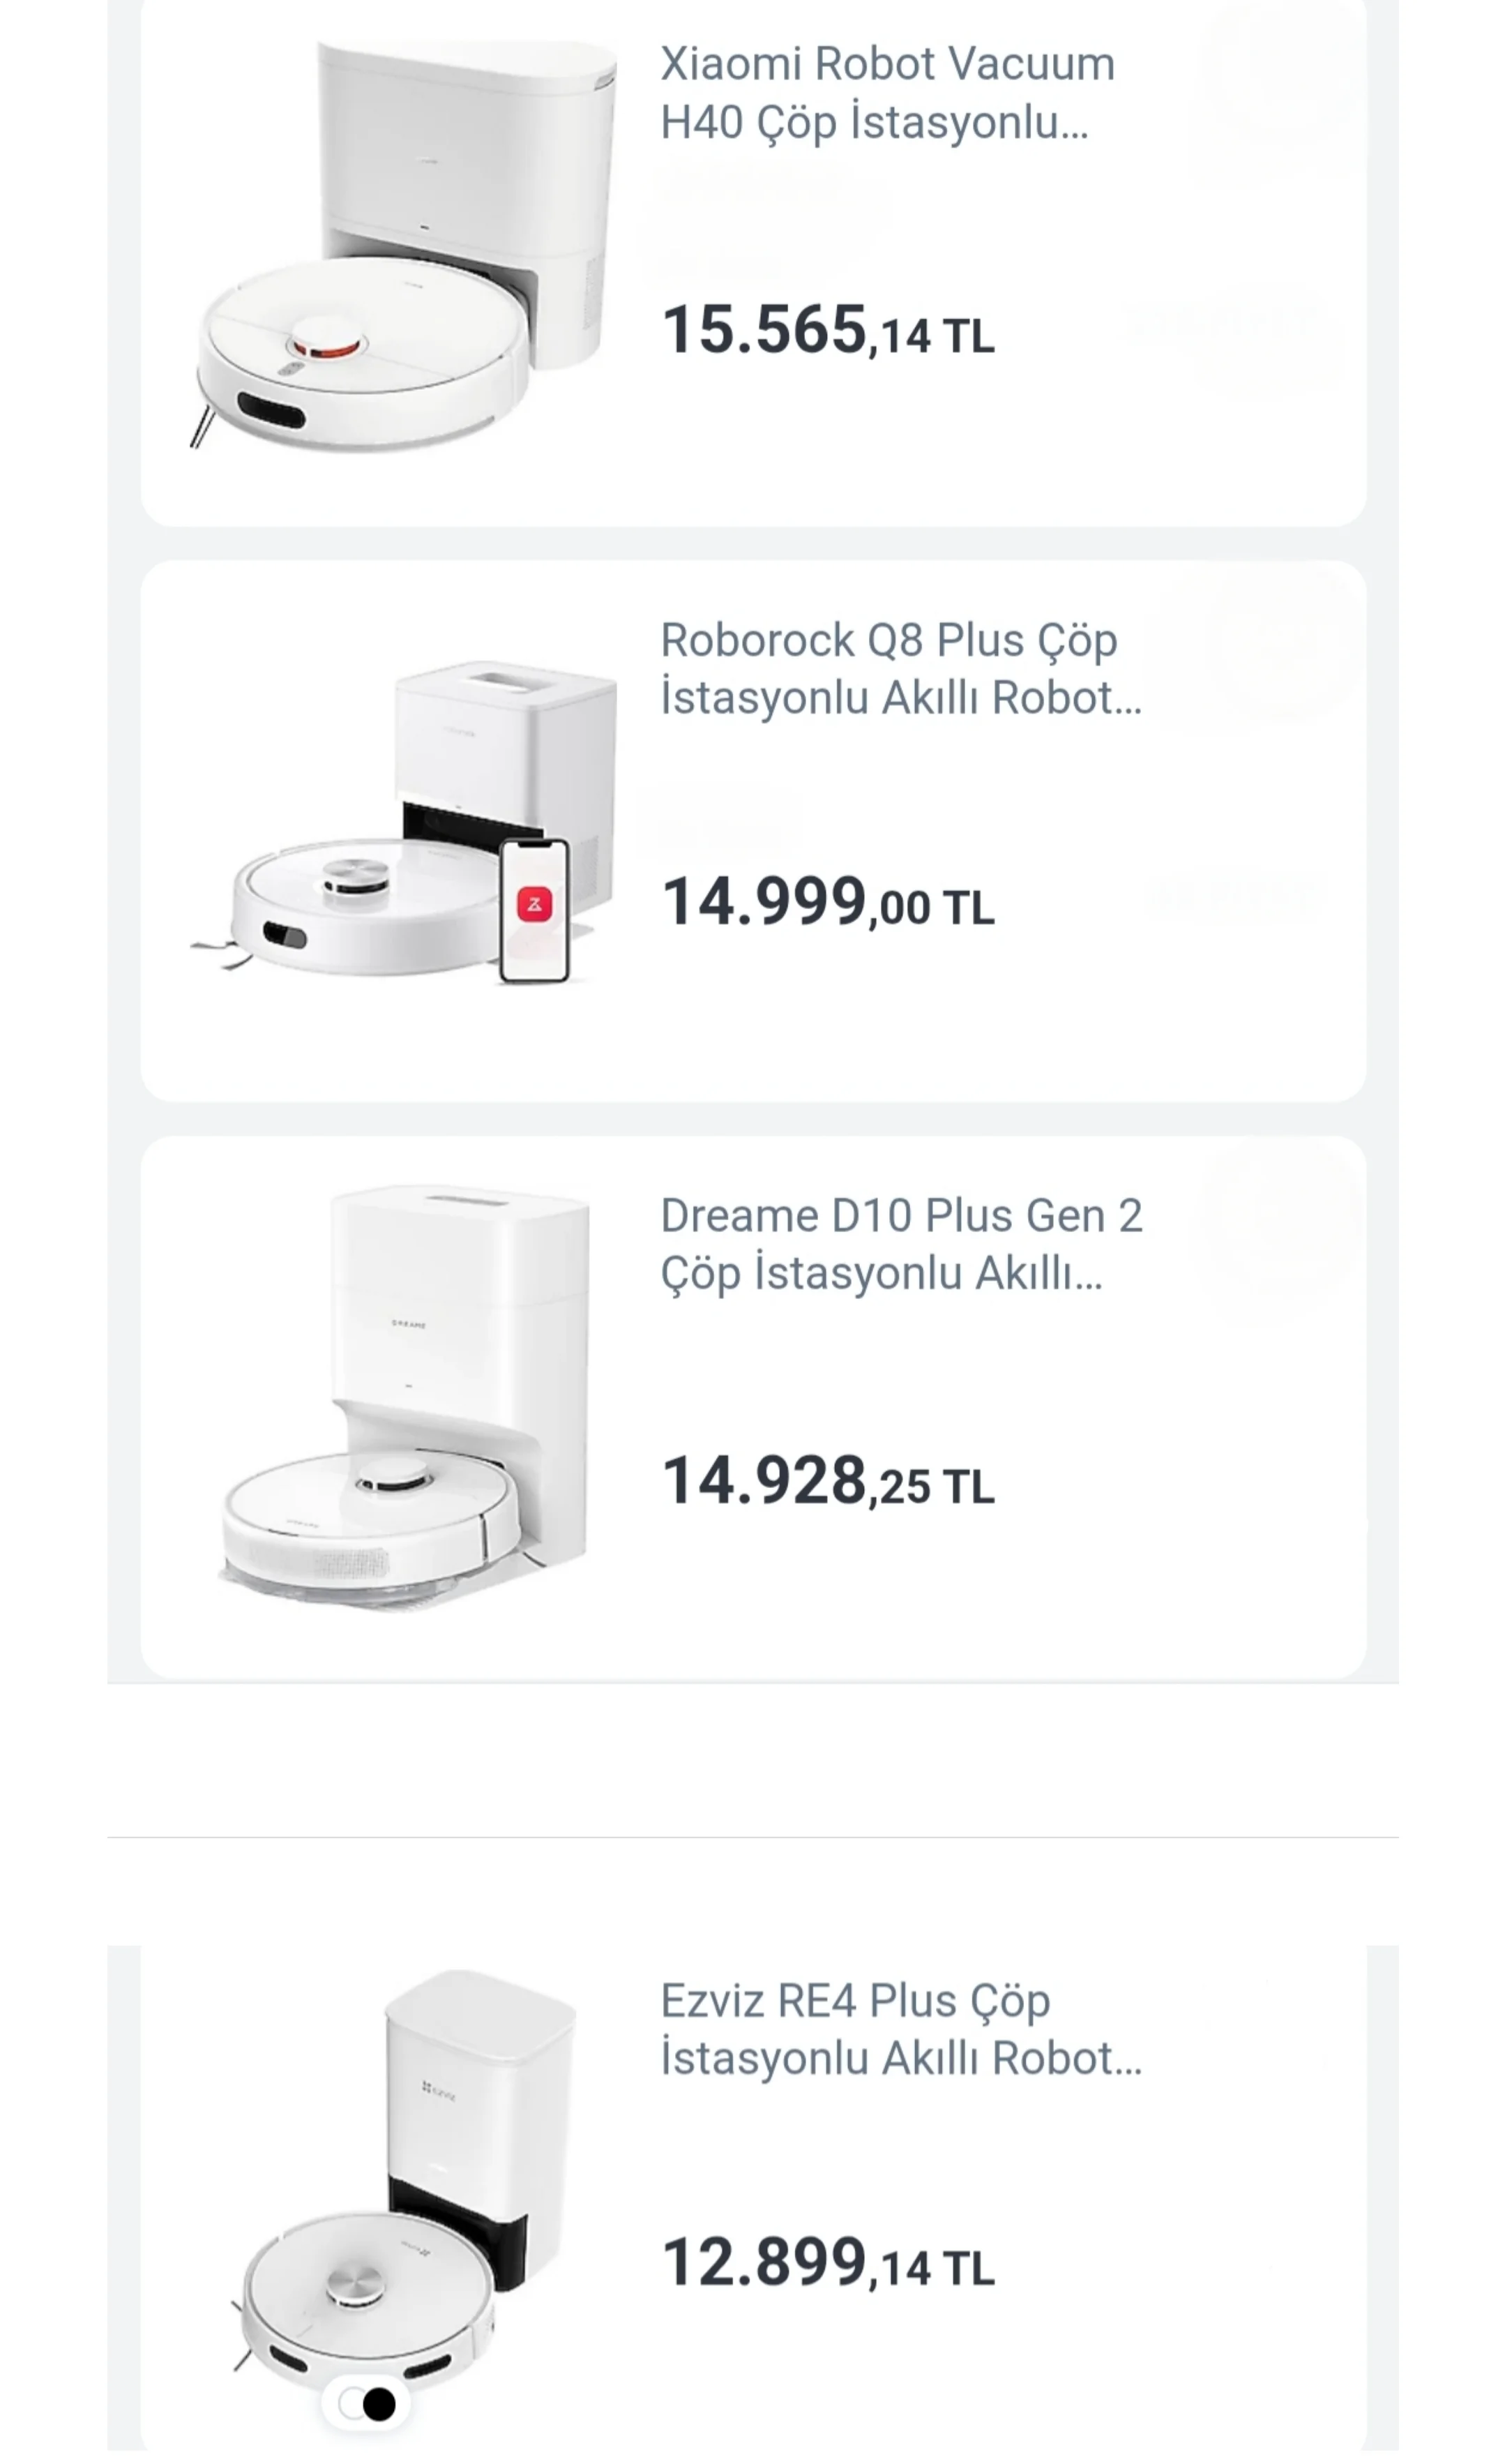1505x2464 pixels.
Task: Open the Xiaomi Robot Vacuum H40 product title
Action: click(886, 93)
